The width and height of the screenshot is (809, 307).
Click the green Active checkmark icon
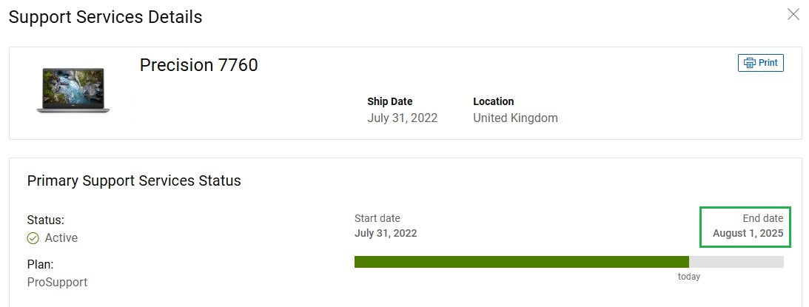pos(33,238)
